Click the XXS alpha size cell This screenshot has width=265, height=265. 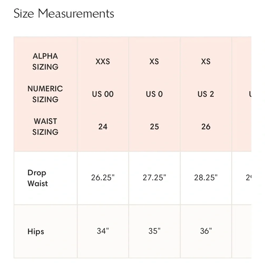tap(103, 61)
